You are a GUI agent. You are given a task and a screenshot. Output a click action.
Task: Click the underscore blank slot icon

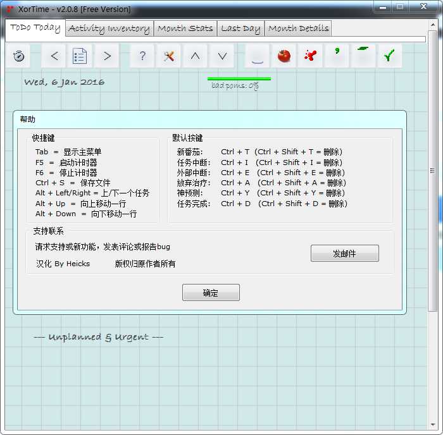pos(257,56)
